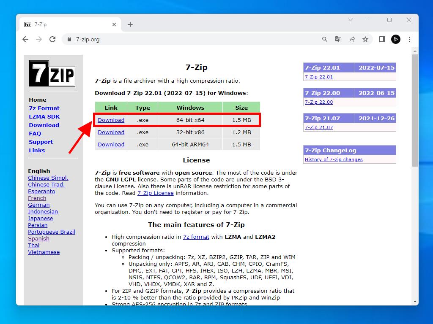This screenshot has width=433, height=324.
Task: Click the "32-bit x86" table cell
Action: 190,132
